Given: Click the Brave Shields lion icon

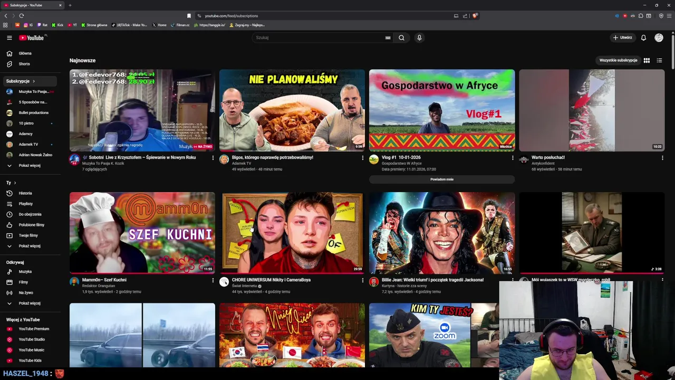Looking at the screenshot, I should (x=475, y=16).
